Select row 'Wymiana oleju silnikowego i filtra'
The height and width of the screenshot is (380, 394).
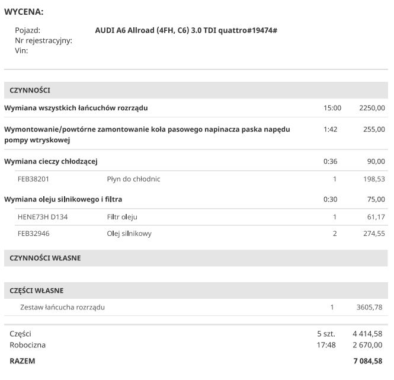point(196,199)
